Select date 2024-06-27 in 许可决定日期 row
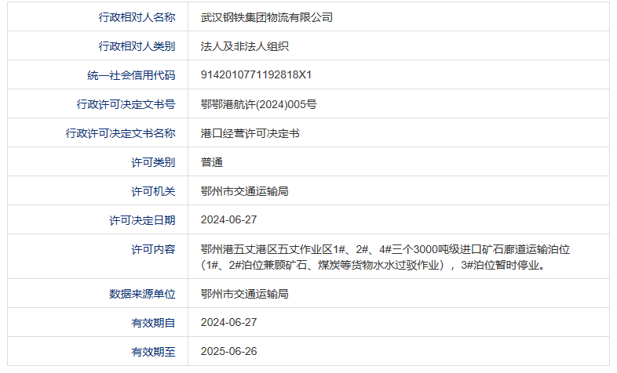617x373 pixels. click(228, 219)
